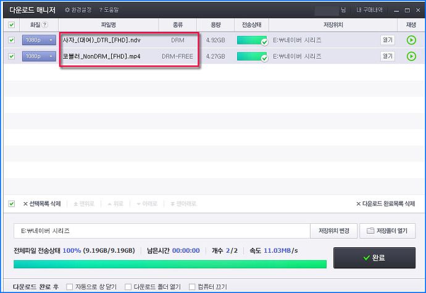
Task: Toggle select-all checkbox in table header
Action: (11, 25)
